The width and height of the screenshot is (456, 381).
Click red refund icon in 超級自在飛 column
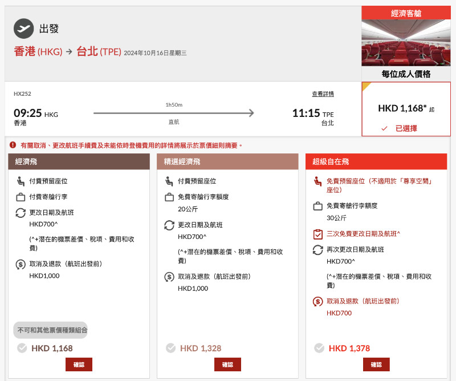(317, 301)
